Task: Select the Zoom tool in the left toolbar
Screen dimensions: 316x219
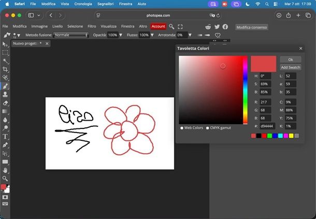Action: pyautogui.click(x=5, y=178)
